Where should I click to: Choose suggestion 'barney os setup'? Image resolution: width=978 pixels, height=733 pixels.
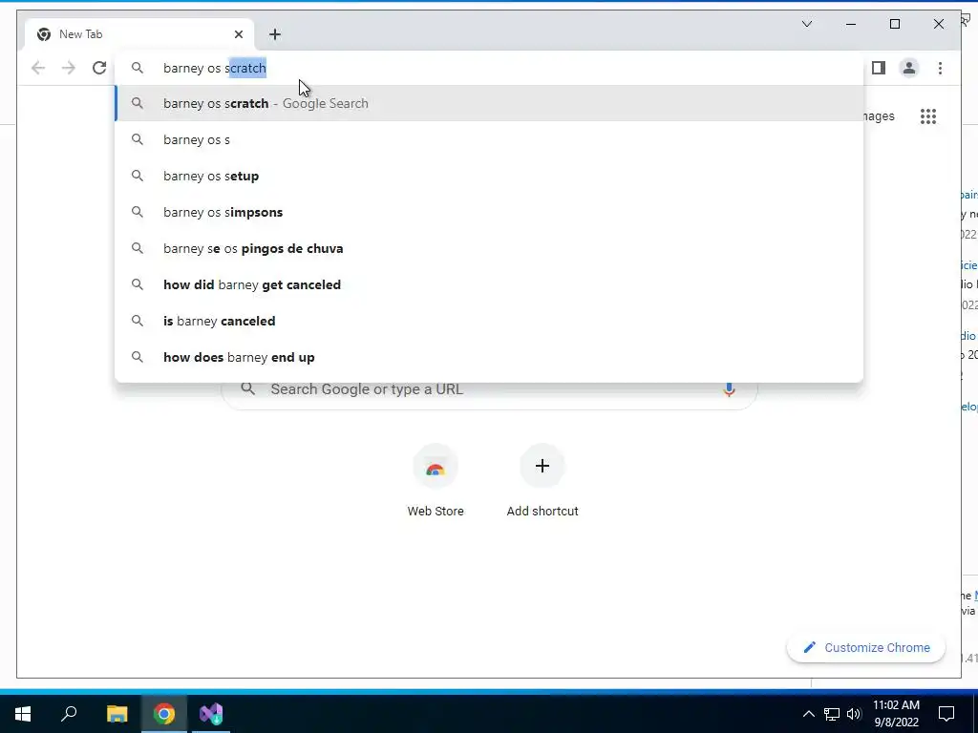click(489, 176)
